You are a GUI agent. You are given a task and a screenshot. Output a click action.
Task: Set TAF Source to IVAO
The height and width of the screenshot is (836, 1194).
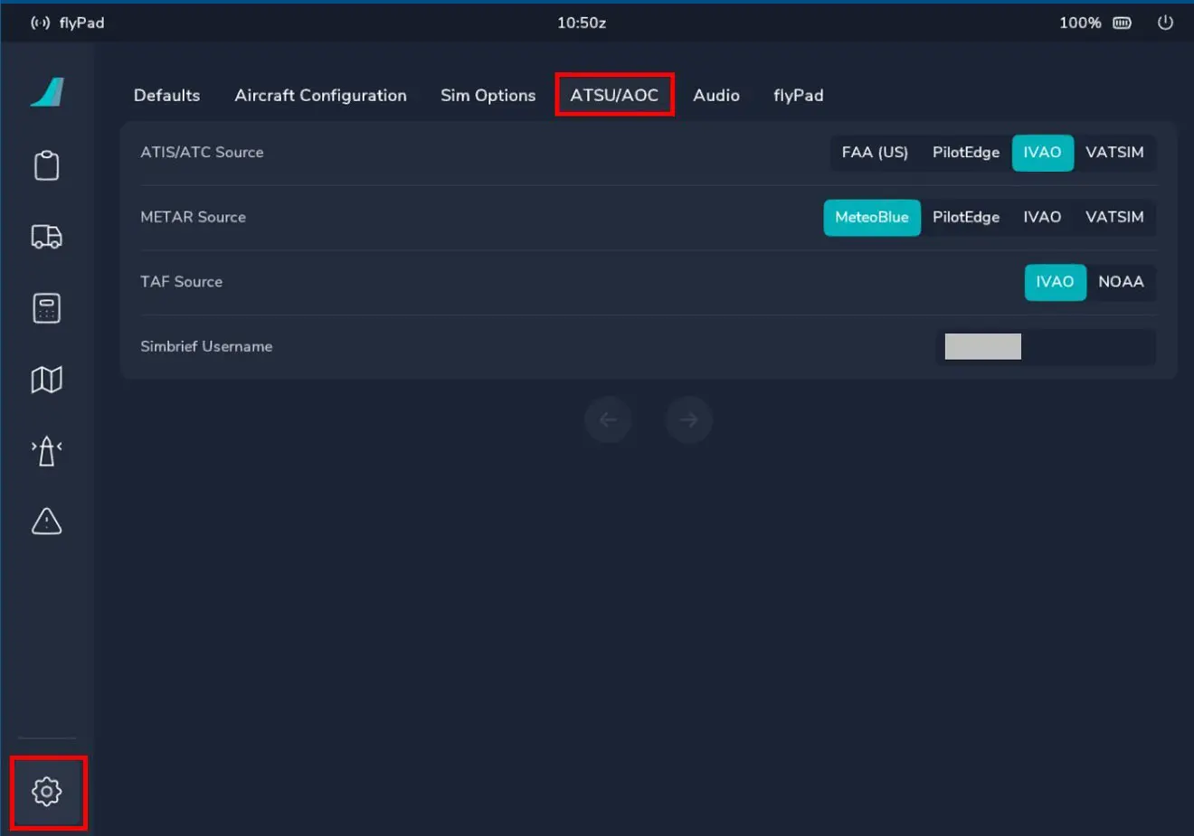pos(1055,282)
